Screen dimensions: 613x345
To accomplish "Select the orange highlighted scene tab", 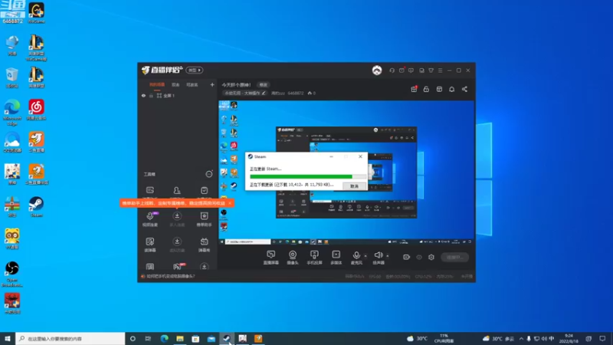I will click(x=157, y=84).
